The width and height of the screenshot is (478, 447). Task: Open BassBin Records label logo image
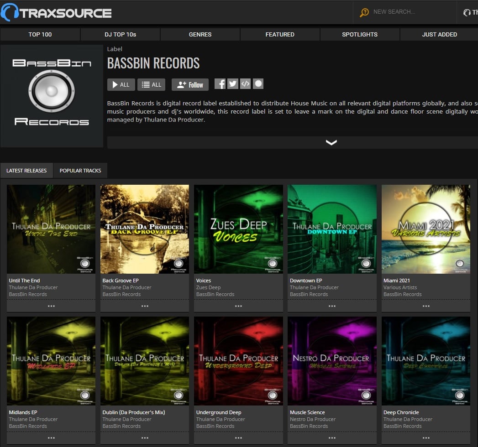click(52, 96)
